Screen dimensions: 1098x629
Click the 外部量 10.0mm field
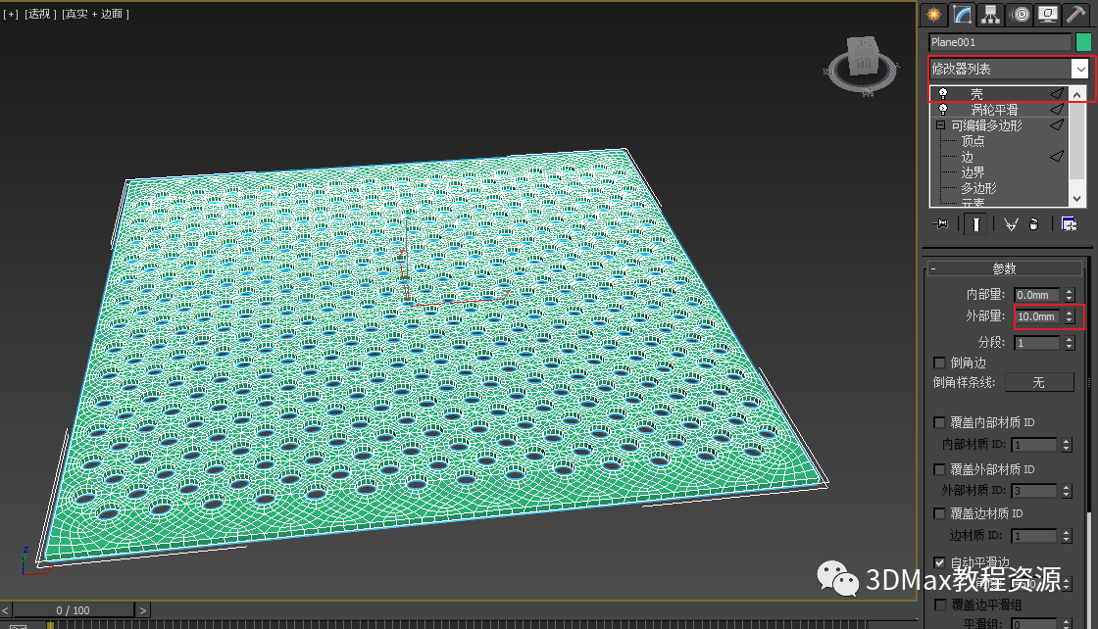[x=1037, y=316]
